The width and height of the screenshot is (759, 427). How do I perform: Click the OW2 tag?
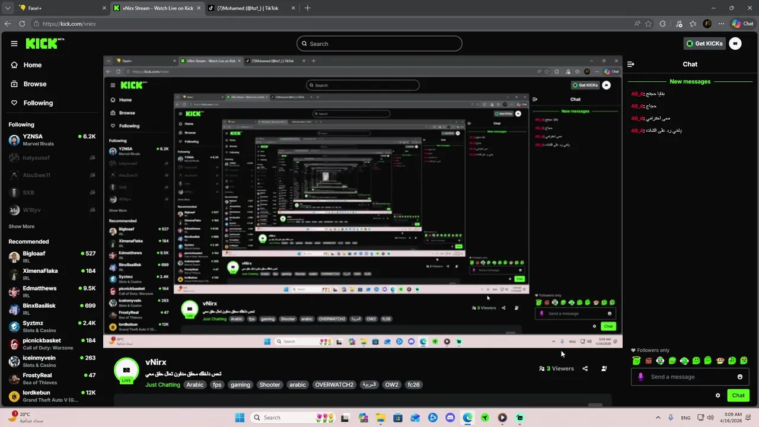392,385
